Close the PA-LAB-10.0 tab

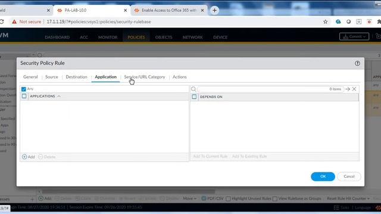pyautogui.click(x=126, y=10)
